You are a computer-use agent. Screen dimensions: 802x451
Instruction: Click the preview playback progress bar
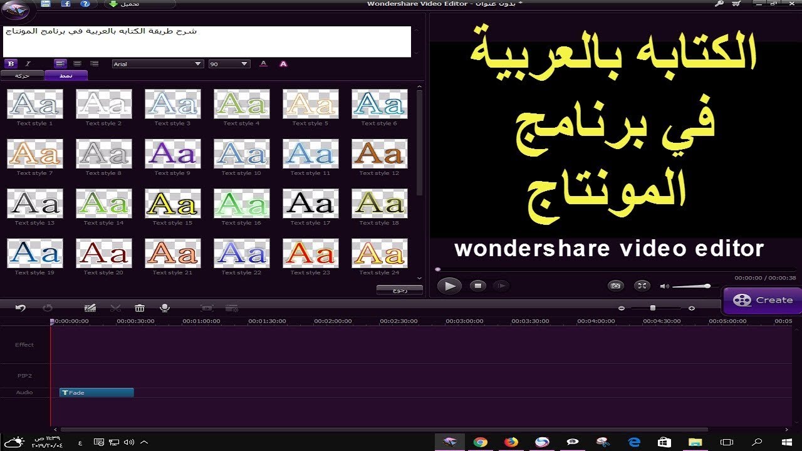[x=615, y=269]
